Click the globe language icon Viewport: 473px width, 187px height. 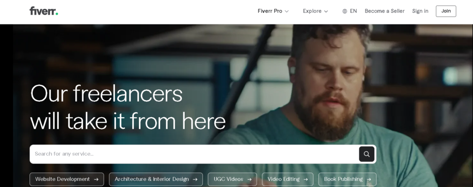click(x=345, y=11)
